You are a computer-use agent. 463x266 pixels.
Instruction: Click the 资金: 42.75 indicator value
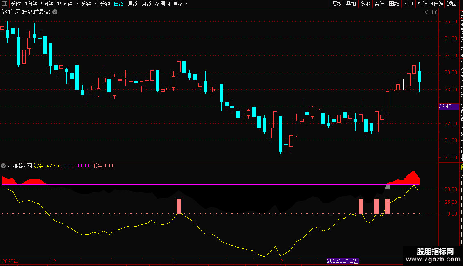[46, 166]
